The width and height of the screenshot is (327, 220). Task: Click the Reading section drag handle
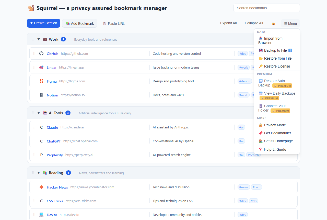[33, 173]
